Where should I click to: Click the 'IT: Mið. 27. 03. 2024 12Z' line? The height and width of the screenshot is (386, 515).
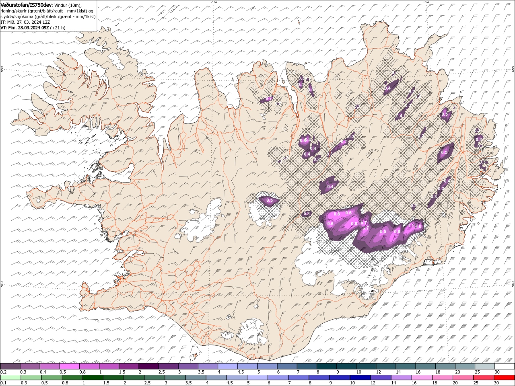pos(25,22)
